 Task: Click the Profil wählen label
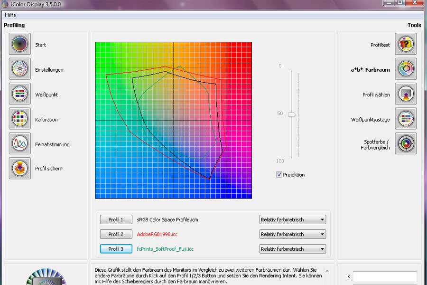376,95
